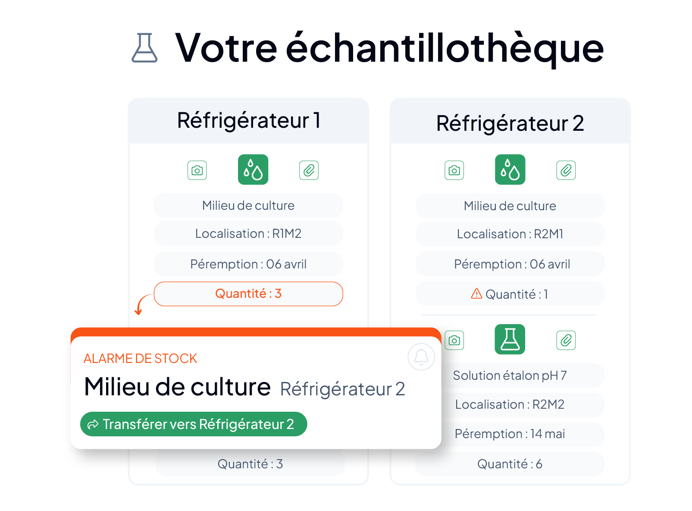Click the bell icon on the stock alarm

coord(421,357)
